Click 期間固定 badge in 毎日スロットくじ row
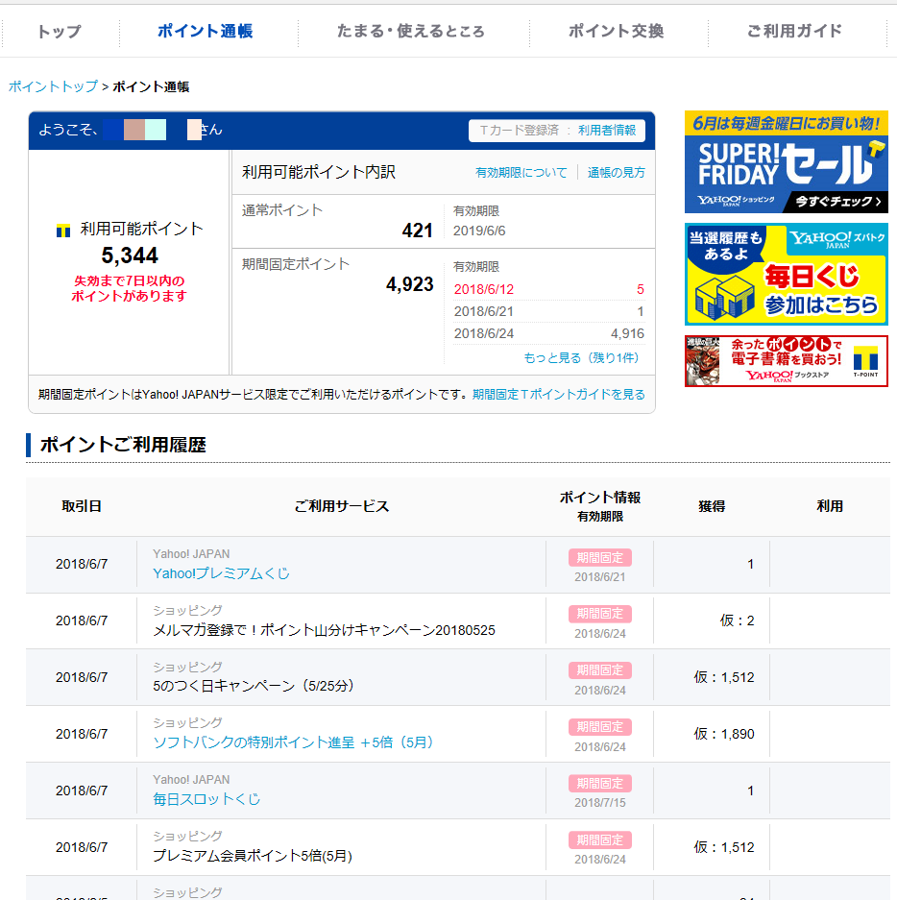Image resolution: width=897 pixels, height=900 pixels. point(599,783)
